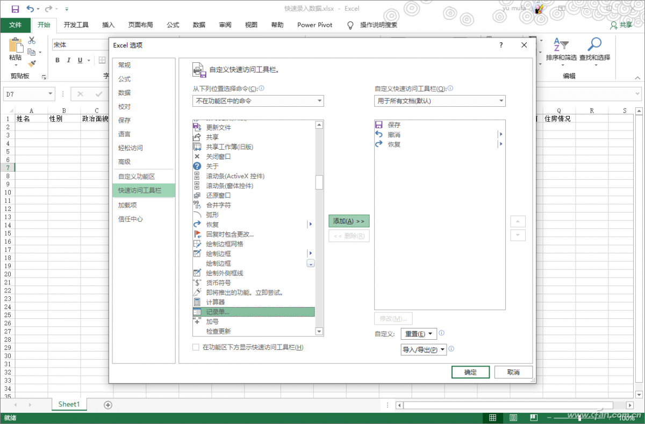Viewport: 645px width, 424px height.
Task: Open the 导入/导出 dropdown button
Action: coord(424,349)
